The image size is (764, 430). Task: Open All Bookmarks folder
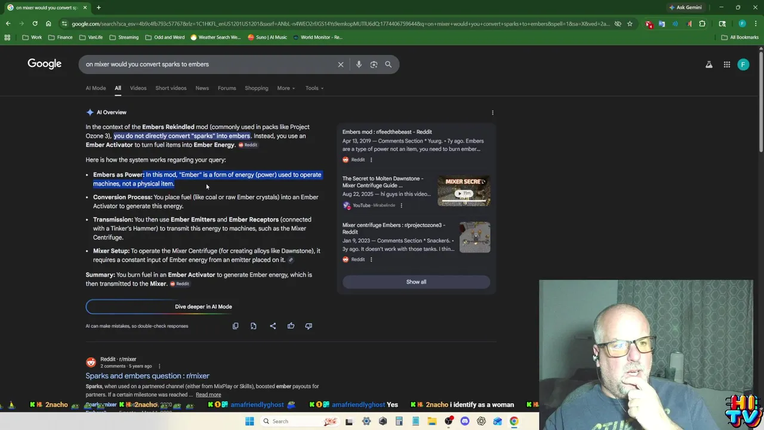(740, 37)
